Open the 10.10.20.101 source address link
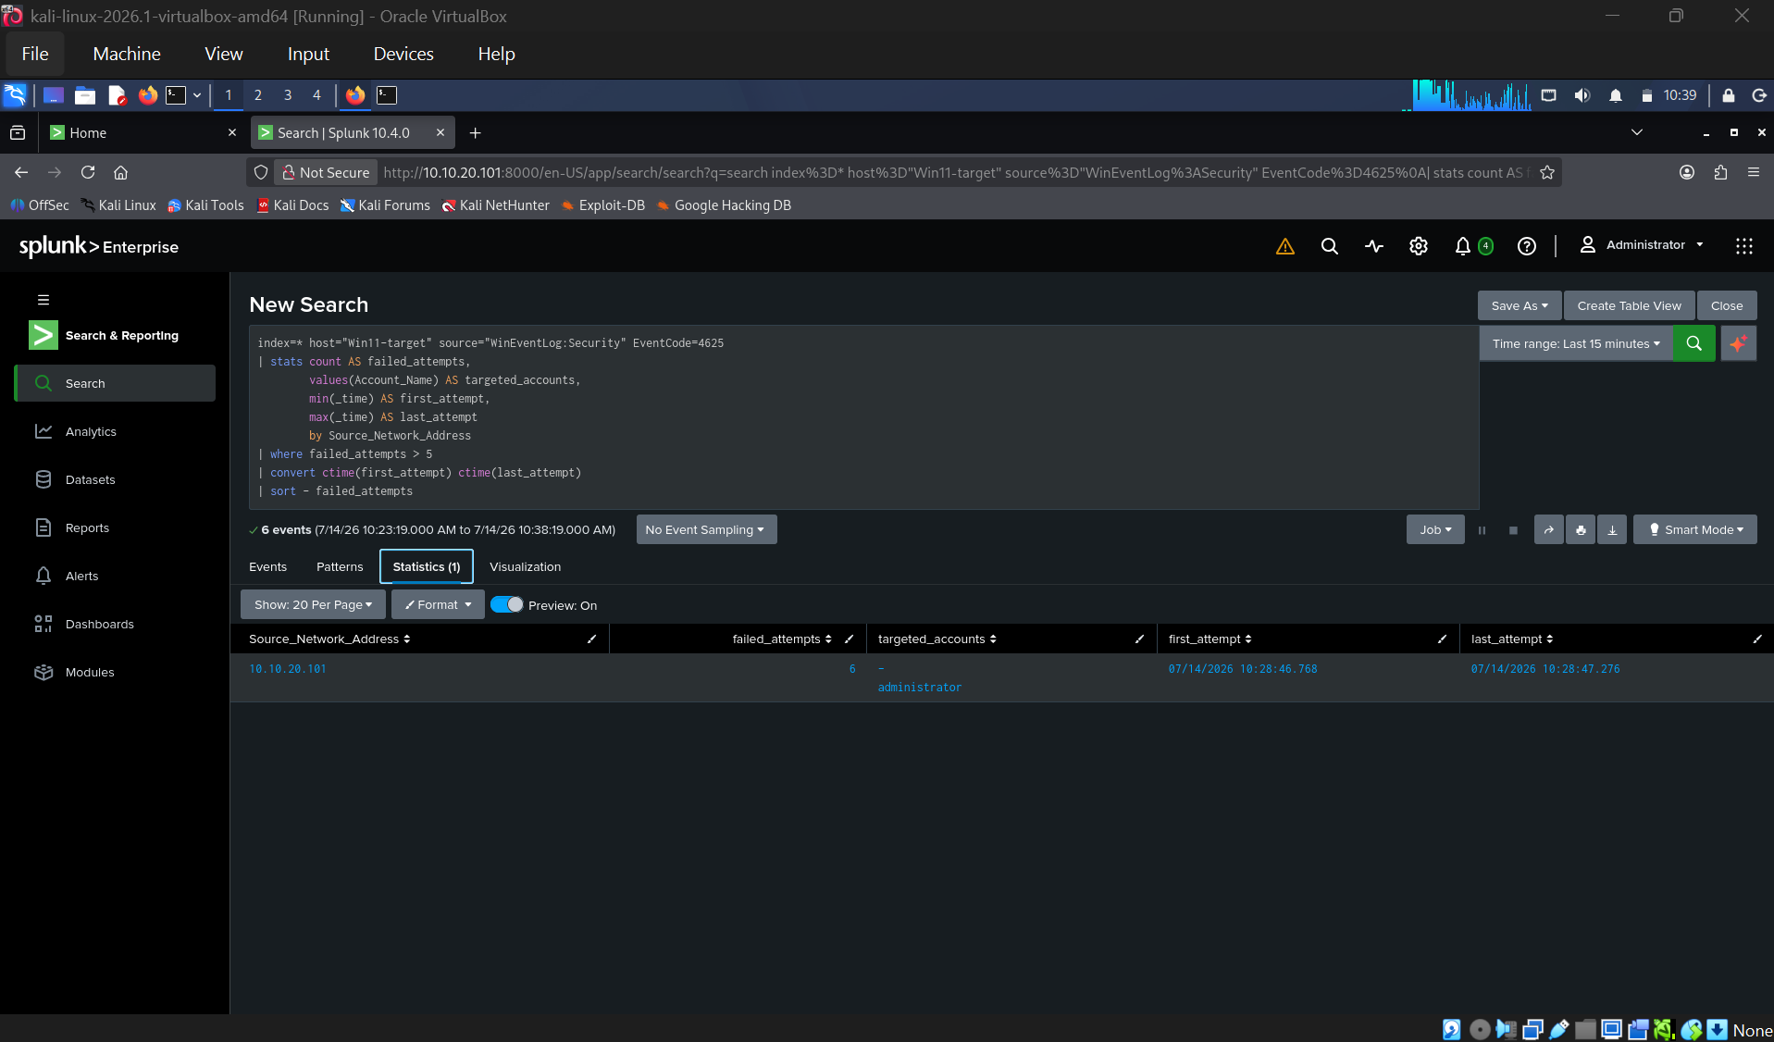Screen dimensions: 1774x1042 [x=288, y=668]
